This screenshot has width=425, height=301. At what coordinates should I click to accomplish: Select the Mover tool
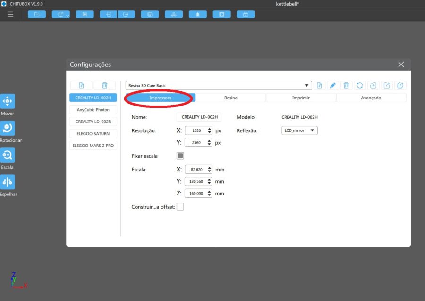(x=8, y=101)
